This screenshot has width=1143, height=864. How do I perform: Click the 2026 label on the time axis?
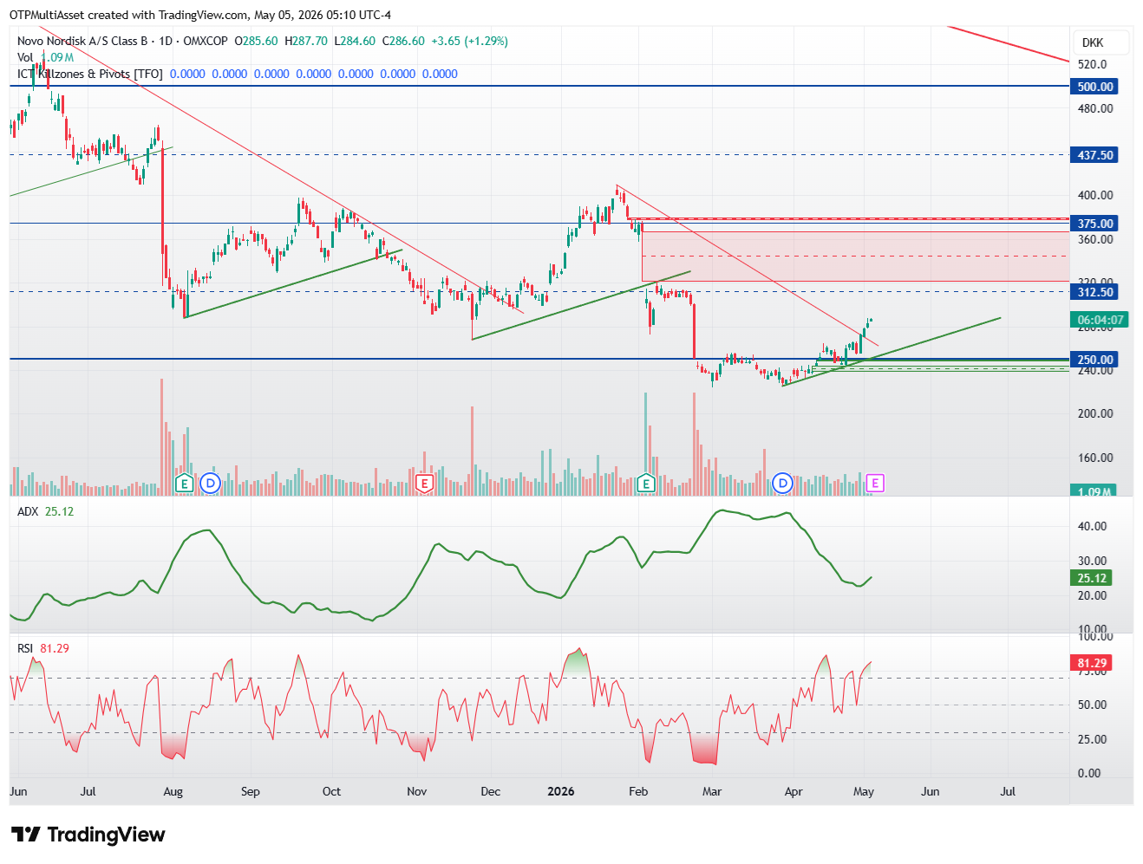[x=561, y=791]
